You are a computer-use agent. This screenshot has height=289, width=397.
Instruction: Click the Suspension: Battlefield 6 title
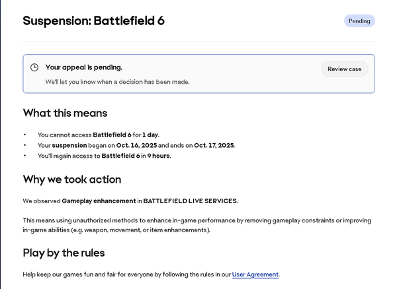coord(93,20)
